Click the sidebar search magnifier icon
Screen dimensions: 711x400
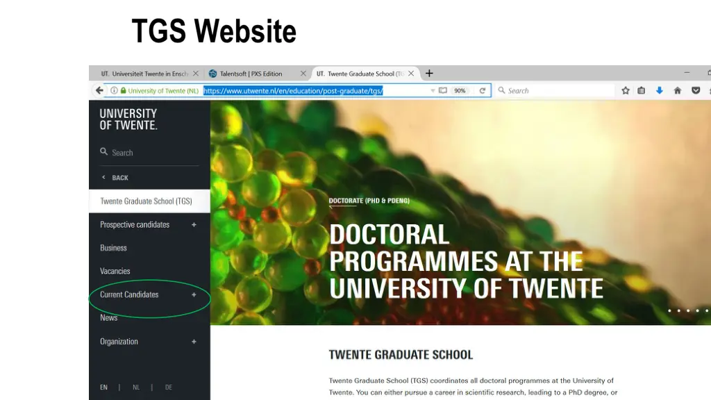tap(104, 151)
